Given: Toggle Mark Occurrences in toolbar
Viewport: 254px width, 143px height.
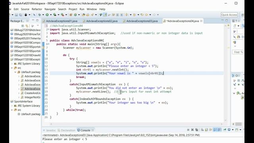Looking at the screenshot, I should point(105,15).
